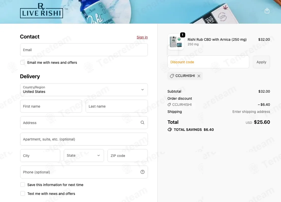This screenshot has height=202, width=281.
Task: Remove the CCLIRHISHI discount code tag
Action: click(199, 76)
